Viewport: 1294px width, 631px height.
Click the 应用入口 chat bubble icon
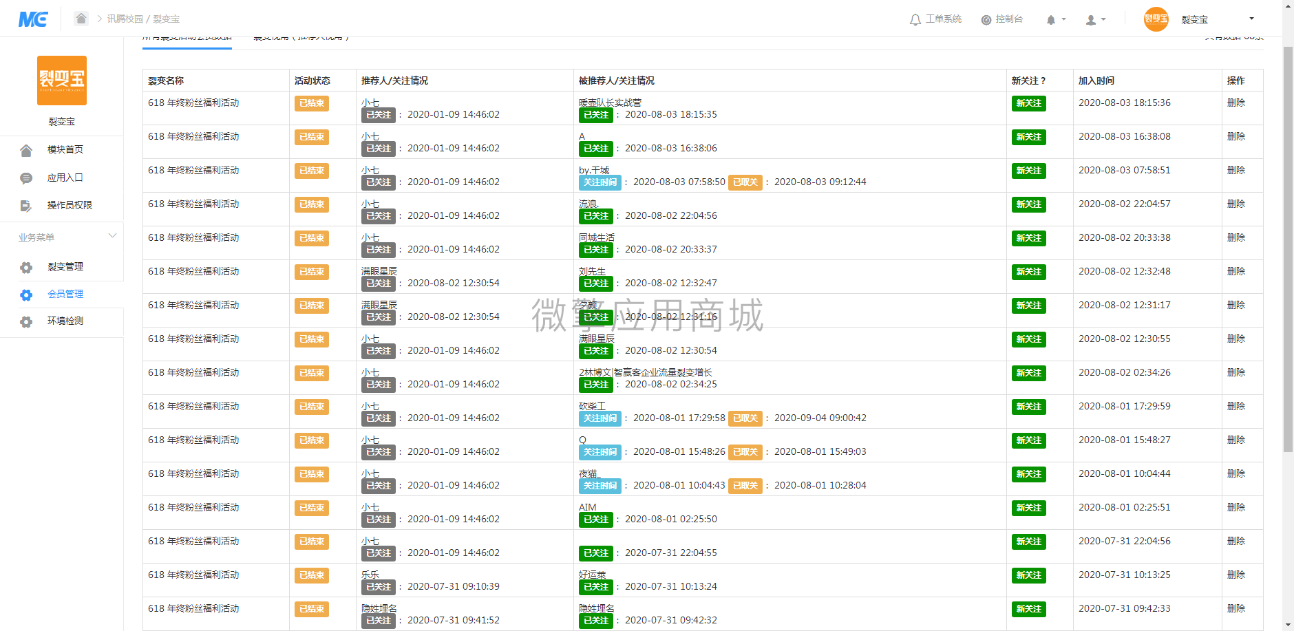[x=26, y=178]
